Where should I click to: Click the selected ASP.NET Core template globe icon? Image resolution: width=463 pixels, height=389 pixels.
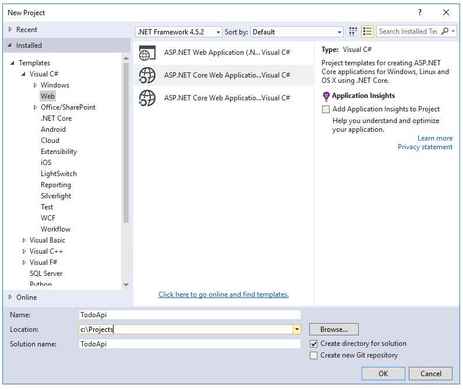point(147,75)
